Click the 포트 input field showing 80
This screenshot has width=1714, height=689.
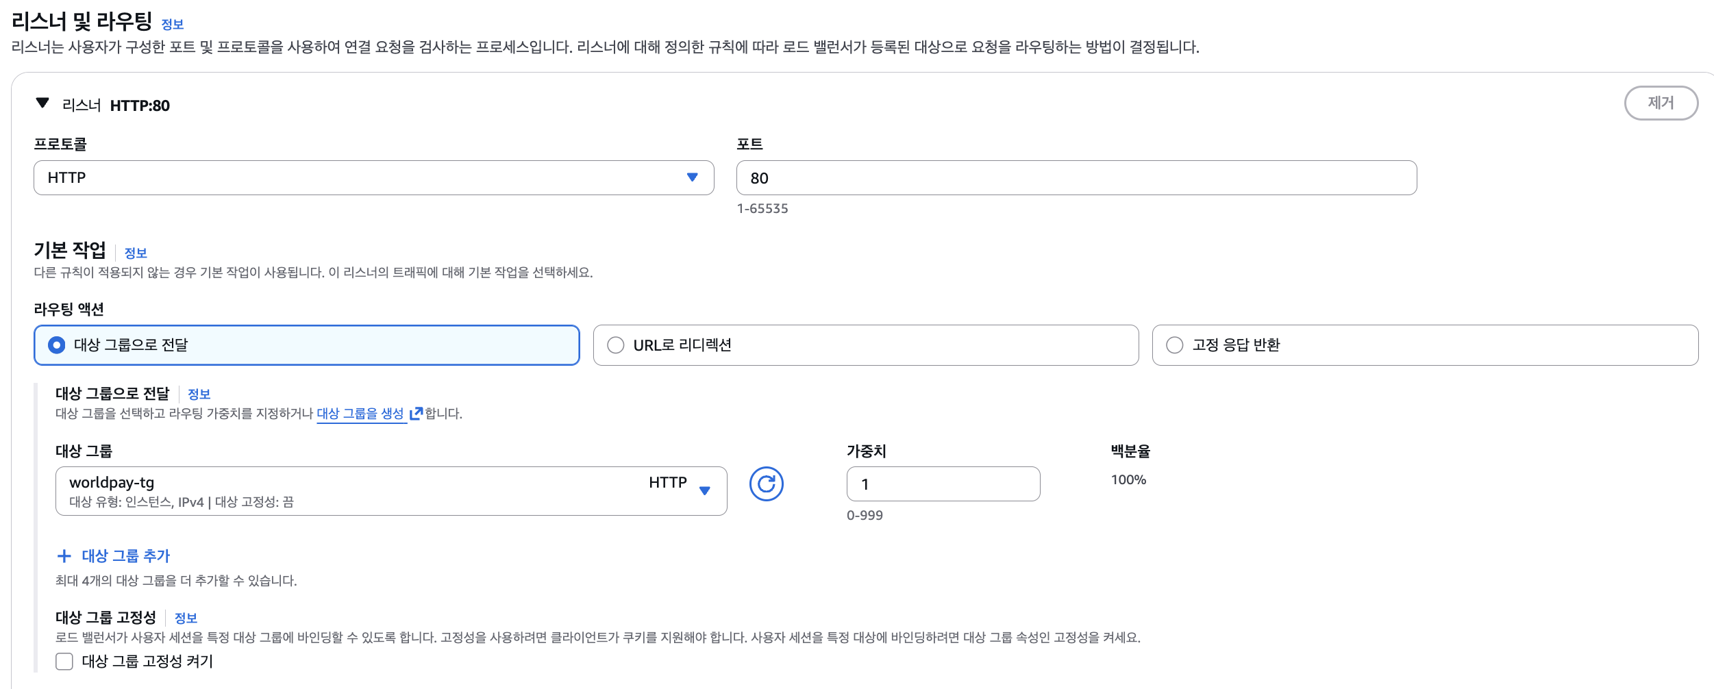[1077, 178]
